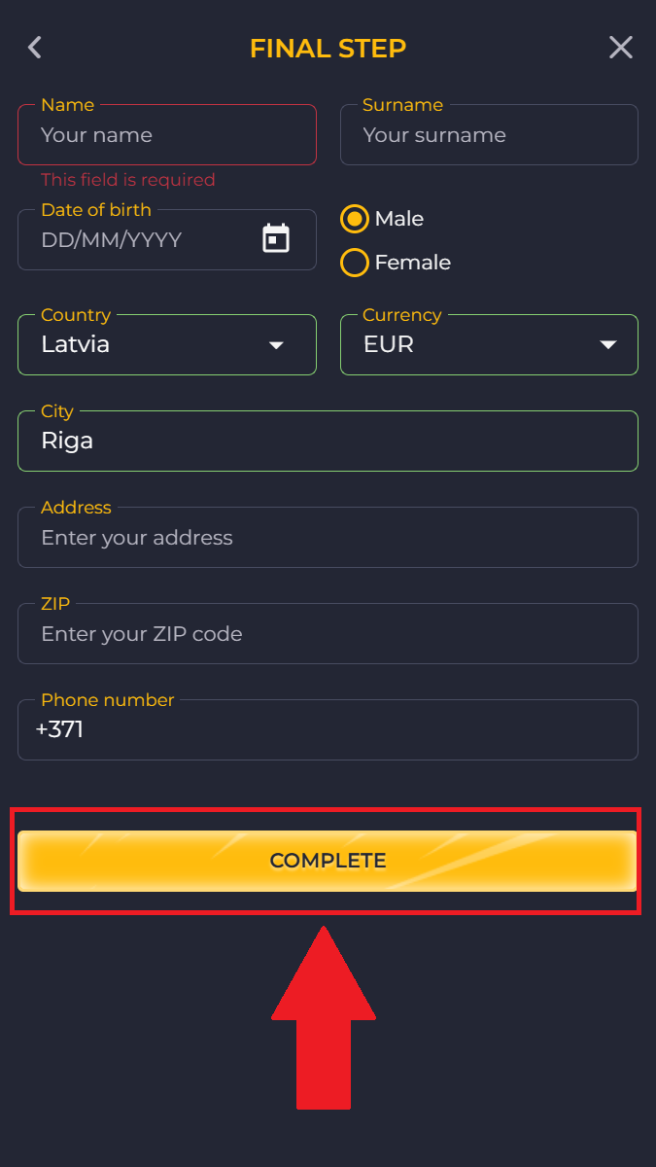The image size is (656, 1167).
Task: Click the Country dropdown arrow icon
Action: [276, 345]
